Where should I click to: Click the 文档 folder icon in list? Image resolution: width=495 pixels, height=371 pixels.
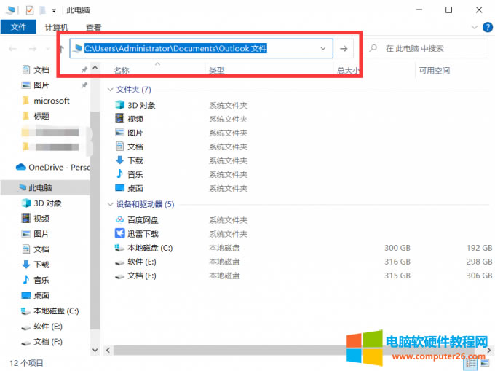pyautogui.click(x=119, y=146)
